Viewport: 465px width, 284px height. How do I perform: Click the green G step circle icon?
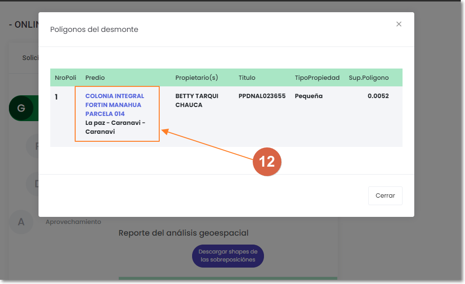pyautogui.click(x=21, y=108)
